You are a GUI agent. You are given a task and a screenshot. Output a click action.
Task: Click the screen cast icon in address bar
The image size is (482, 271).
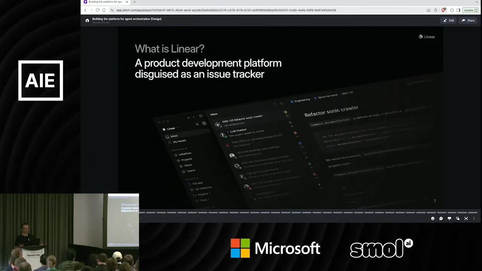coord(429,10)
